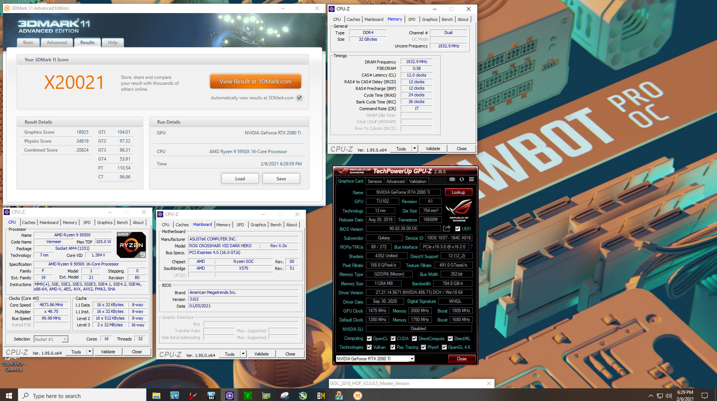Click the red Close button in GPU-Z
The width and height of the screenshot is (717, 401).
pyautogui.click(x=462, y=358)
